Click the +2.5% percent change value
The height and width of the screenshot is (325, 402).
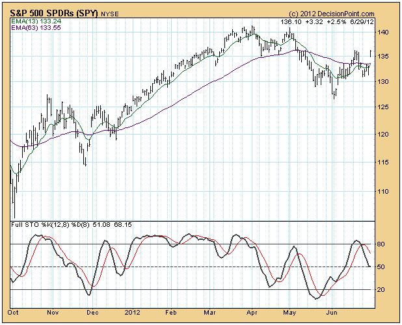click(336, 21)
